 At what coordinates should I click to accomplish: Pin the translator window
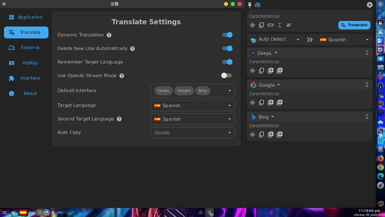250,5
